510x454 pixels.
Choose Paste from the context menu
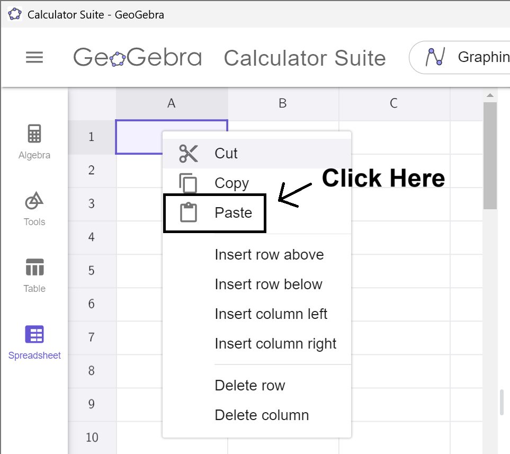(257, 213)
